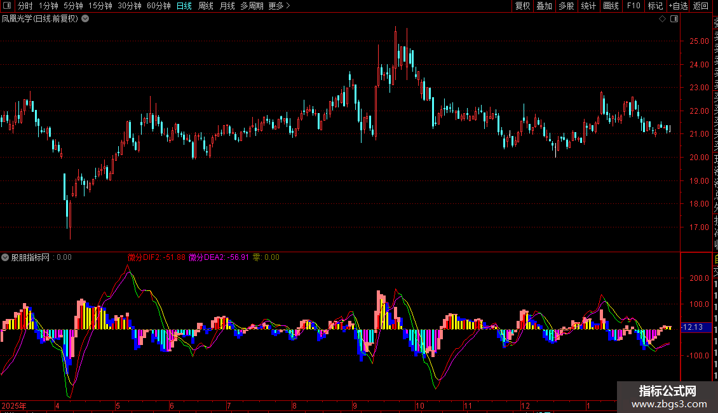Viewport: 718px width, 413px height.
Task: Expand 更多 for more time periods
Action: pos(279,6)
